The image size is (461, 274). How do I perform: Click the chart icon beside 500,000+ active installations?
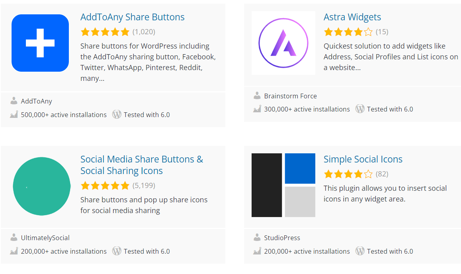point(13,114)
